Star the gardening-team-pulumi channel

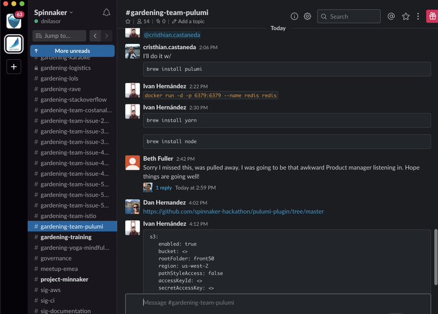pyautogui.click(x=128, y=21)
